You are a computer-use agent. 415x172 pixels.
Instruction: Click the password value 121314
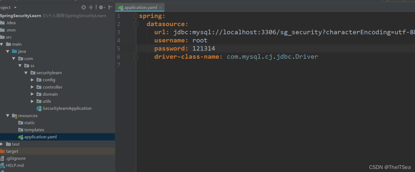(x=204, y=49)
